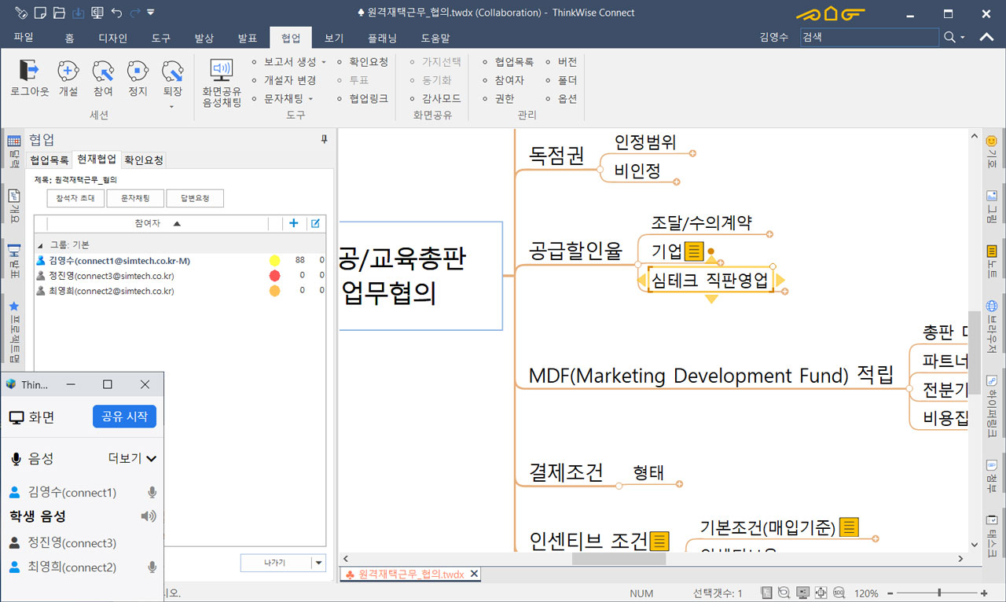Image resolution: width=1006 pixels, height=602 pixels.
Task: Click red status dot for 정진영
Action: pyautogui.click(x=275, y=276)
